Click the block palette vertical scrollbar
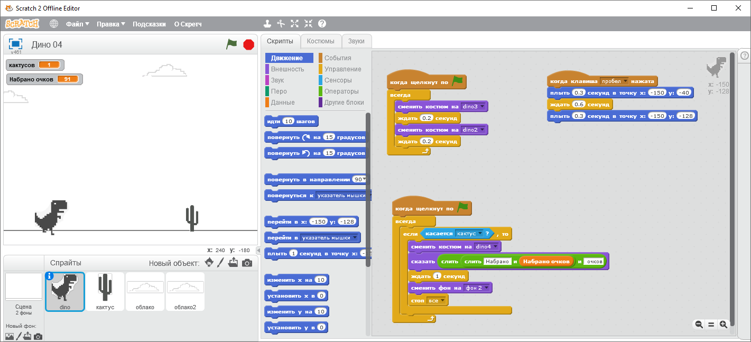The width and height of the screenshot is (751, 342). (368, 190)
